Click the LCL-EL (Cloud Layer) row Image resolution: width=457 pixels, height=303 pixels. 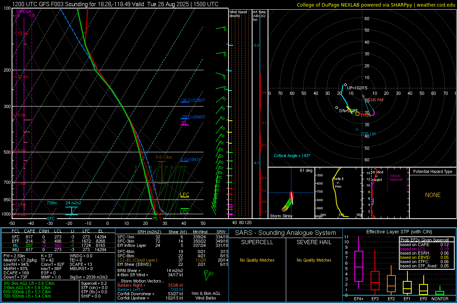(173, 260)
